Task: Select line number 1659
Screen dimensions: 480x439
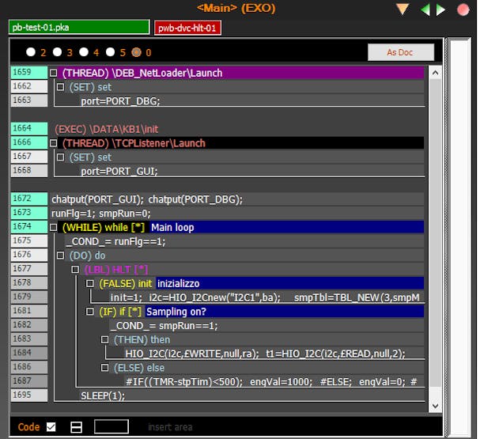Action: (29, 73)
